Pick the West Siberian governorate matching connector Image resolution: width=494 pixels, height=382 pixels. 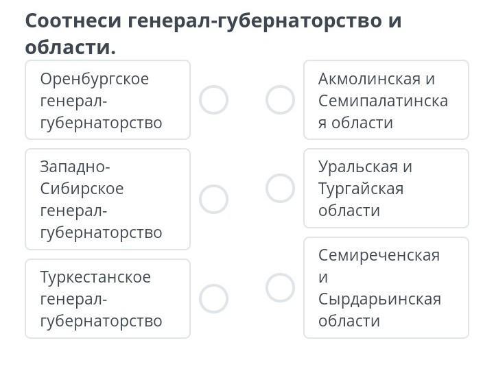point(213,199)
